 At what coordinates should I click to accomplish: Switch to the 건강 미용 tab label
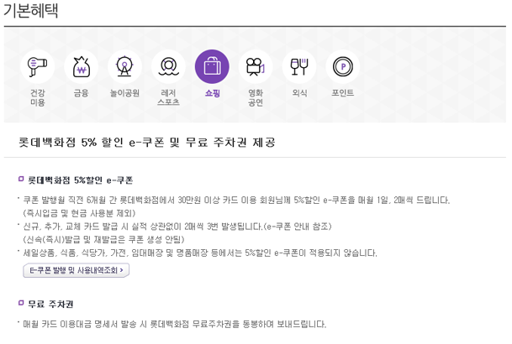click(38, 97)
